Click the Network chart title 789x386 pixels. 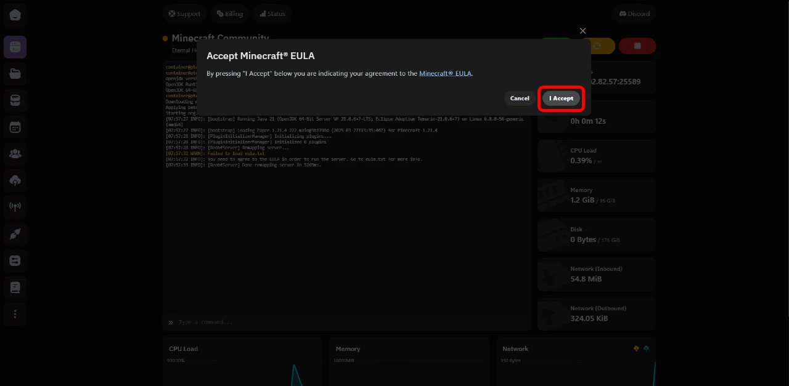click(515, 349)
